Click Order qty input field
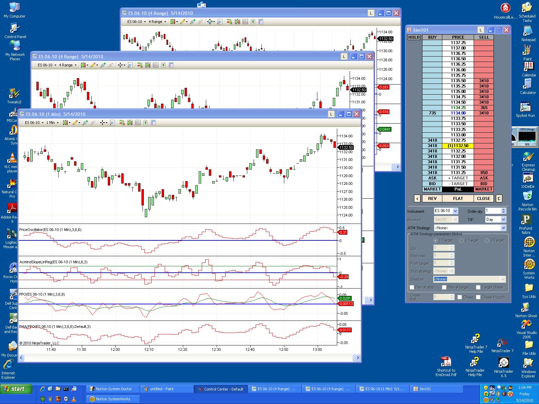Viewport: 539px width, 404px height. pos(493,211)
